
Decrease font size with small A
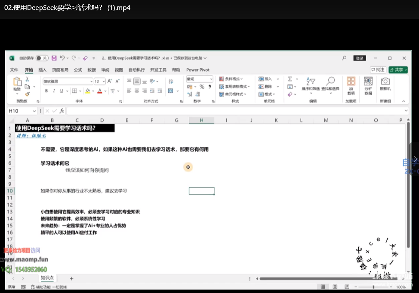click(x=117, y=81)
